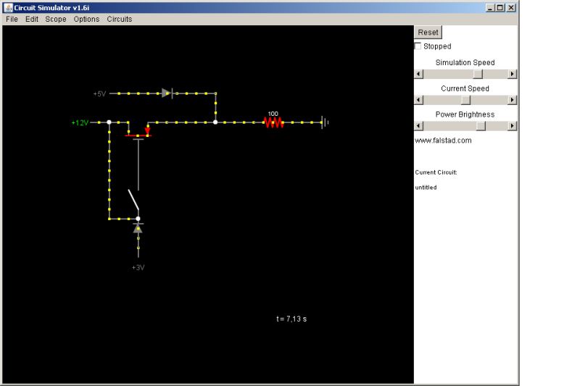This screenshot has width=580, height=386.
Task: Click Current Speed right arrow
Action: [x=513, y=100]
